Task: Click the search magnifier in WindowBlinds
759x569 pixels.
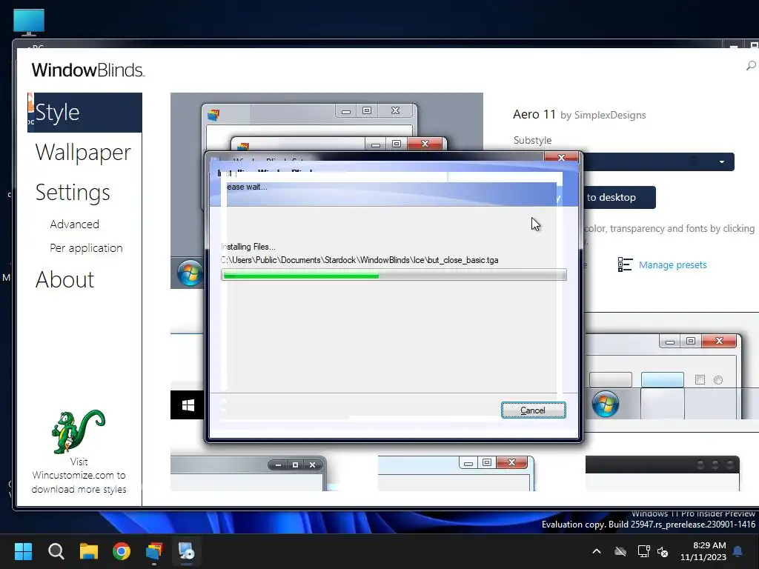Action: click(x=752, y=65)
